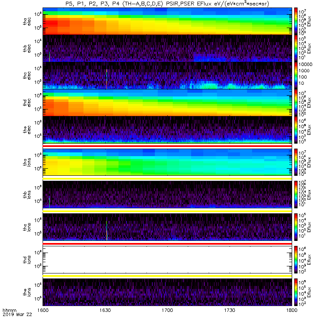The height and width of the screenshot is (334, 313).
Task: Click the tha ions spectrogram panel
Action: click(x=167, y=162)
